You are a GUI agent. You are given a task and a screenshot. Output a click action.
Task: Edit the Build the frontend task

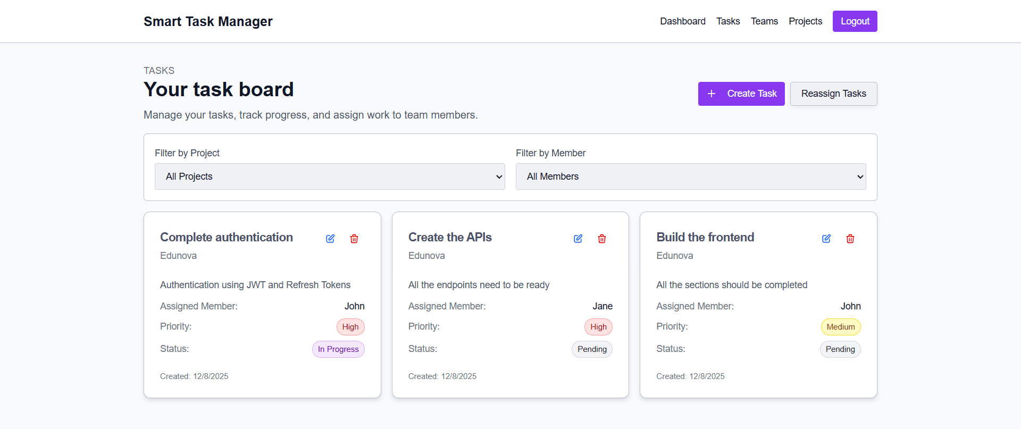[826, 239]
